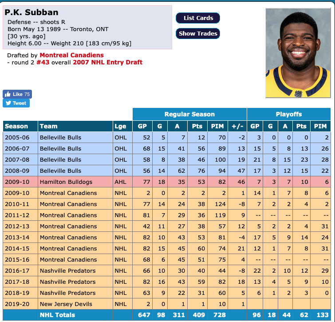
Task: Click the Team column header
Action: coord(75,126)
